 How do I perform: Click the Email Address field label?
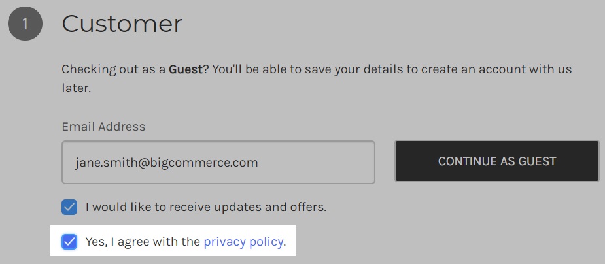103,127
